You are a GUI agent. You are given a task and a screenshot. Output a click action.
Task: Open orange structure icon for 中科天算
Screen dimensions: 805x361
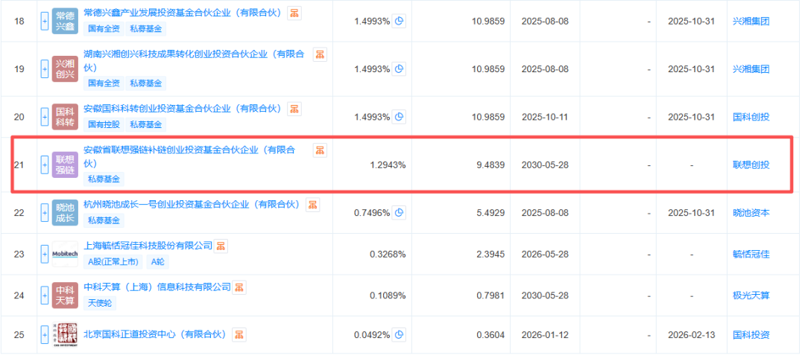tap(239, 287)
